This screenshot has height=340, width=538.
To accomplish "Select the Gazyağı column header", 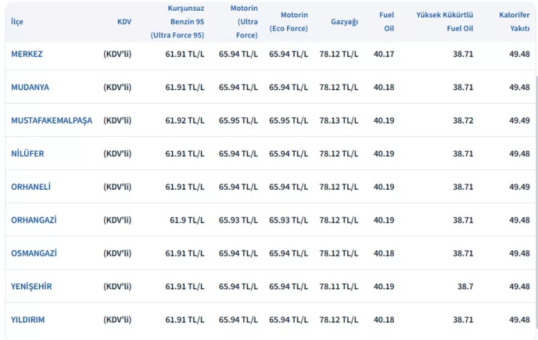I will coord(344,21).
